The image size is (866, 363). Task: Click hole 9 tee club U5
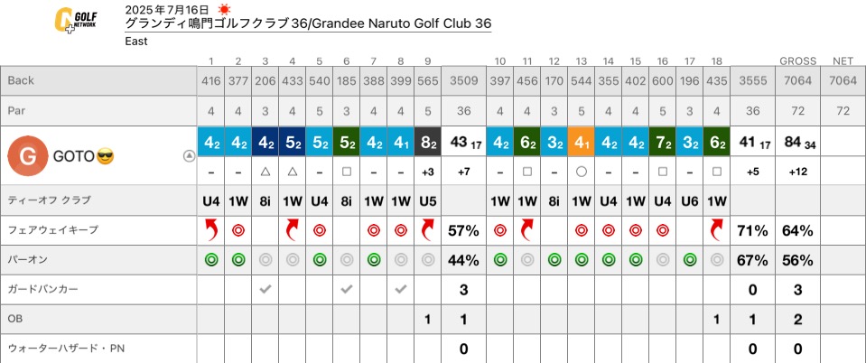(427, 201)
